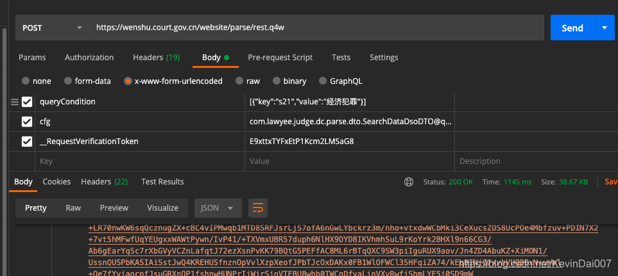
Task: Click the 1145 ms response time
Action: coord(517,182)
